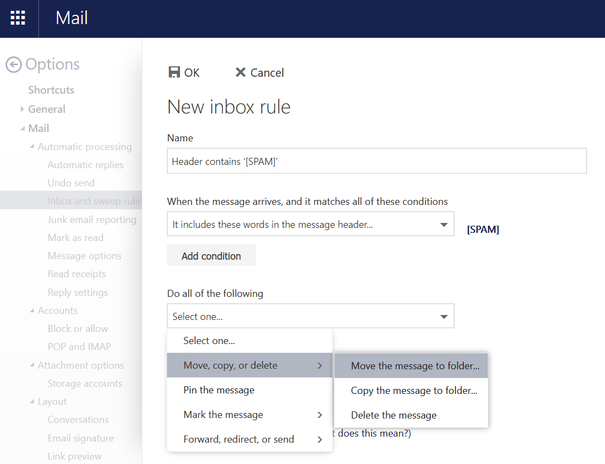605x464 pixels.
Task: Expand 'Forward, redirect, or send' submenu arrow
Action: (320, 439)
